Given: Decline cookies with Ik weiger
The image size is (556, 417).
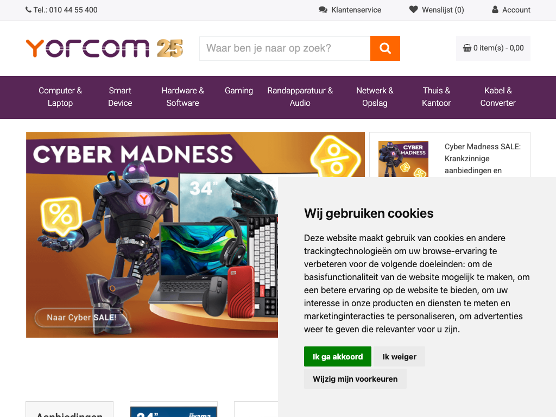Looking at the screenshot, I should [x=399, y=356].
